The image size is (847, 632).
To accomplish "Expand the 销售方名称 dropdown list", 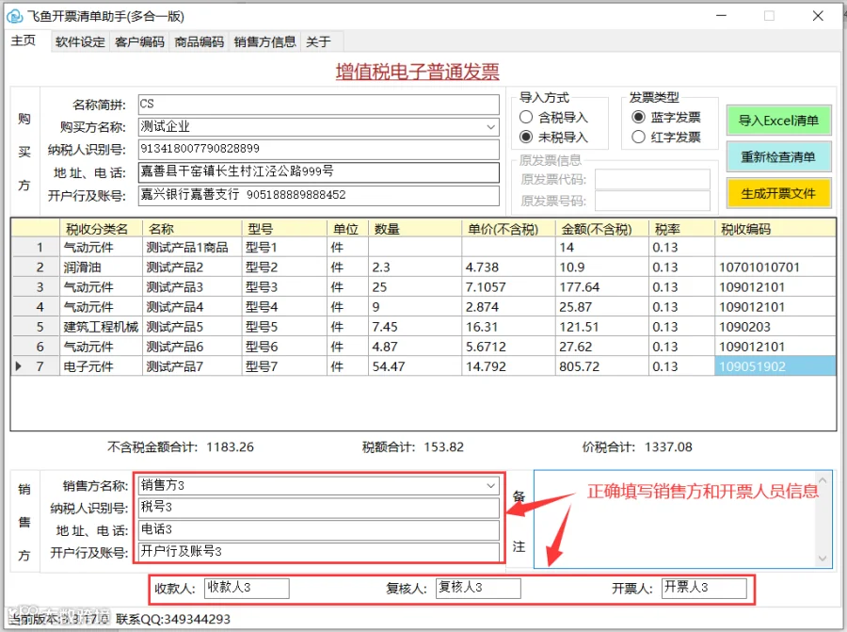I will tap(490, 485).
